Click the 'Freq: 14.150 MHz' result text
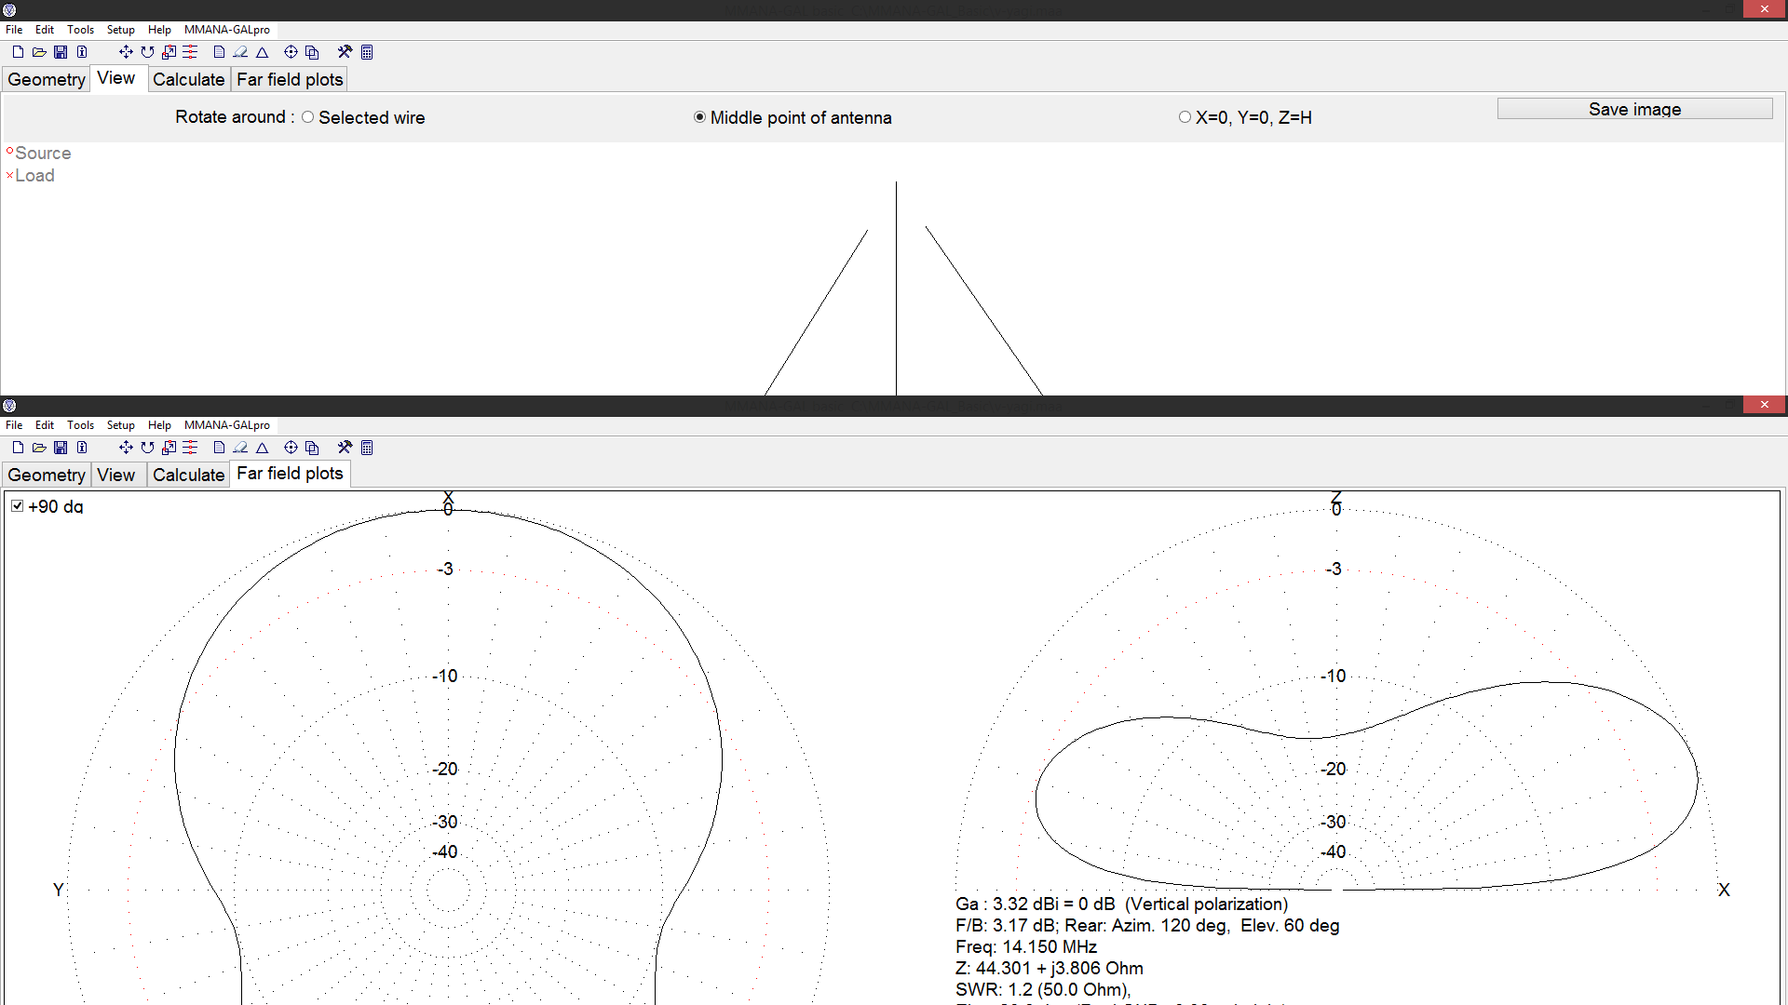This screenshot has width=1788, height=1005. pos(1025,947)
